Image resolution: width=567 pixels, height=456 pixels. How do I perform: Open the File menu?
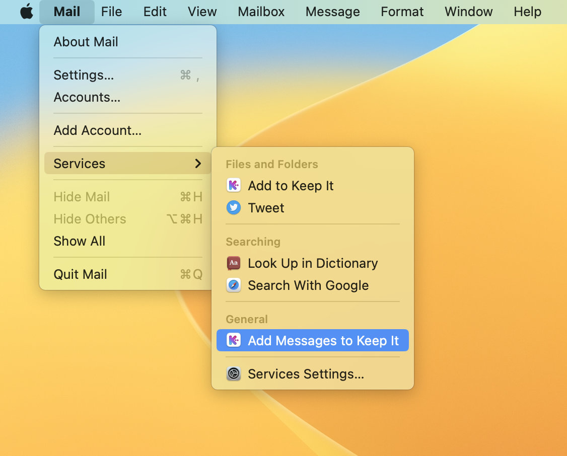point(111,12)
